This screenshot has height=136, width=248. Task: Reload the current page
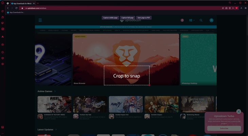tap(16, 8)
